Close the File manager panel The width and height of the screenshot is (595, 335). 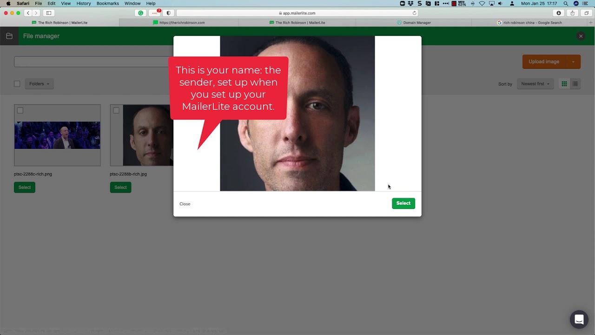[x=581, y=36]
